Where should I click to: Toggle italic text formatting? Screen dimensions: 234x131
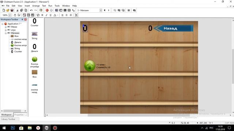[46, 15]
